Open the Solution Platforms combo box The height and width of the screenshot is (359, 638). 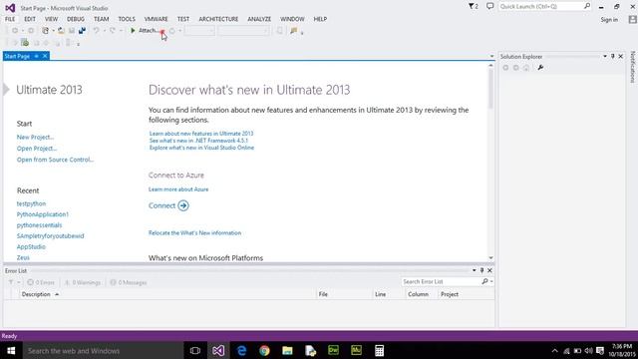click(243, 31)
